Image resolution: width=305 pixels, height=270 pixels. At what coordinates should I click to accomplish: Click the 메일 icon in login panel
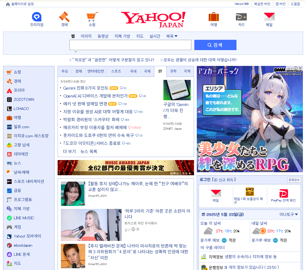tap(216, 193)
